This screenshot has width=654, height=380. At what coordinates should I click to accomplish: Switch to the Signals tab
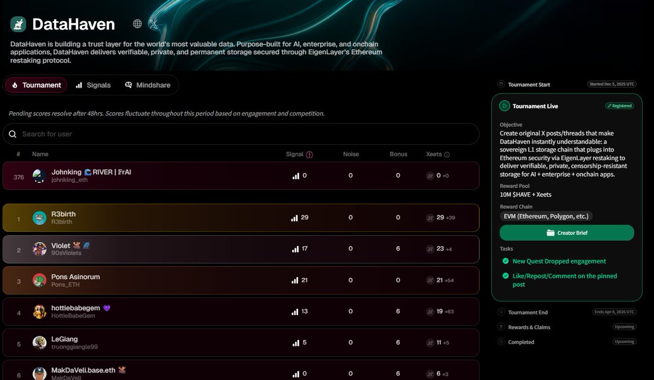click(93, 85)
